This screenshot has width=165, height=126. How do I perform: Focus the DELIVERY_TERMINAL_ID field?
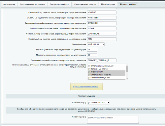[x=102, y=60]
